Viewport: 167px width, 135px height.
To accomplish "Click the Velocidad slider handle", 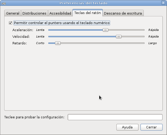I will pos(119,36).
